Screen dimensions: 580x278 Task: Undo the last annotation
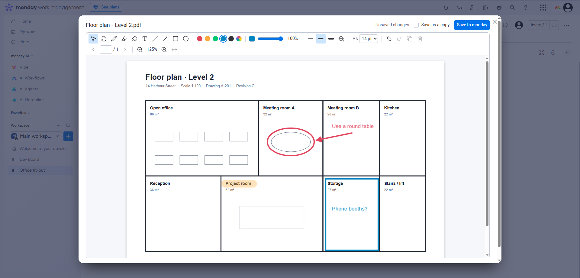389,39
